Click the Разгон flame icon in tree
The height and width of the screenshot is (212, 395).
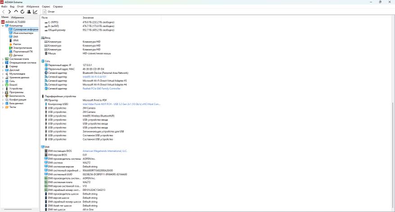[x=10, y=44]
